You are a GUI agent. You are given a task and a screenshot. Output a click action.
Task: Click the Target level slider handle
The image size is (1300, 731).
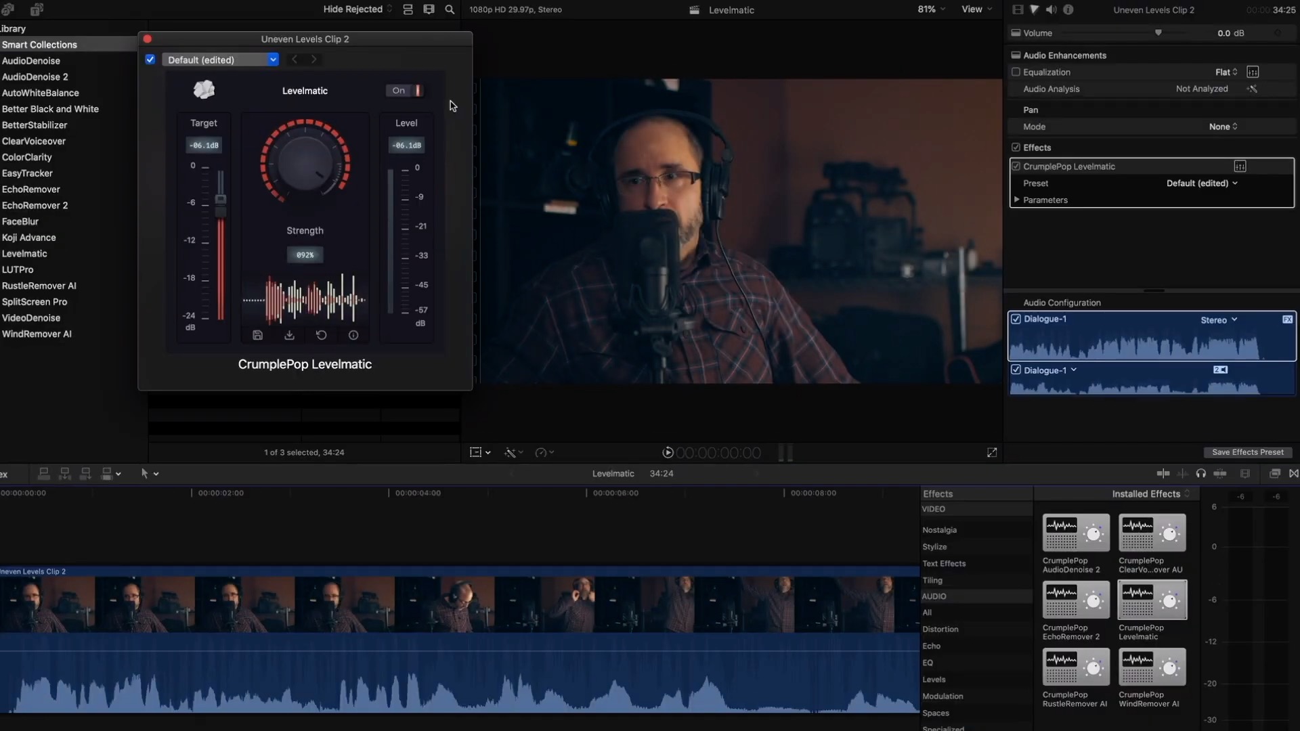[220, 199]
